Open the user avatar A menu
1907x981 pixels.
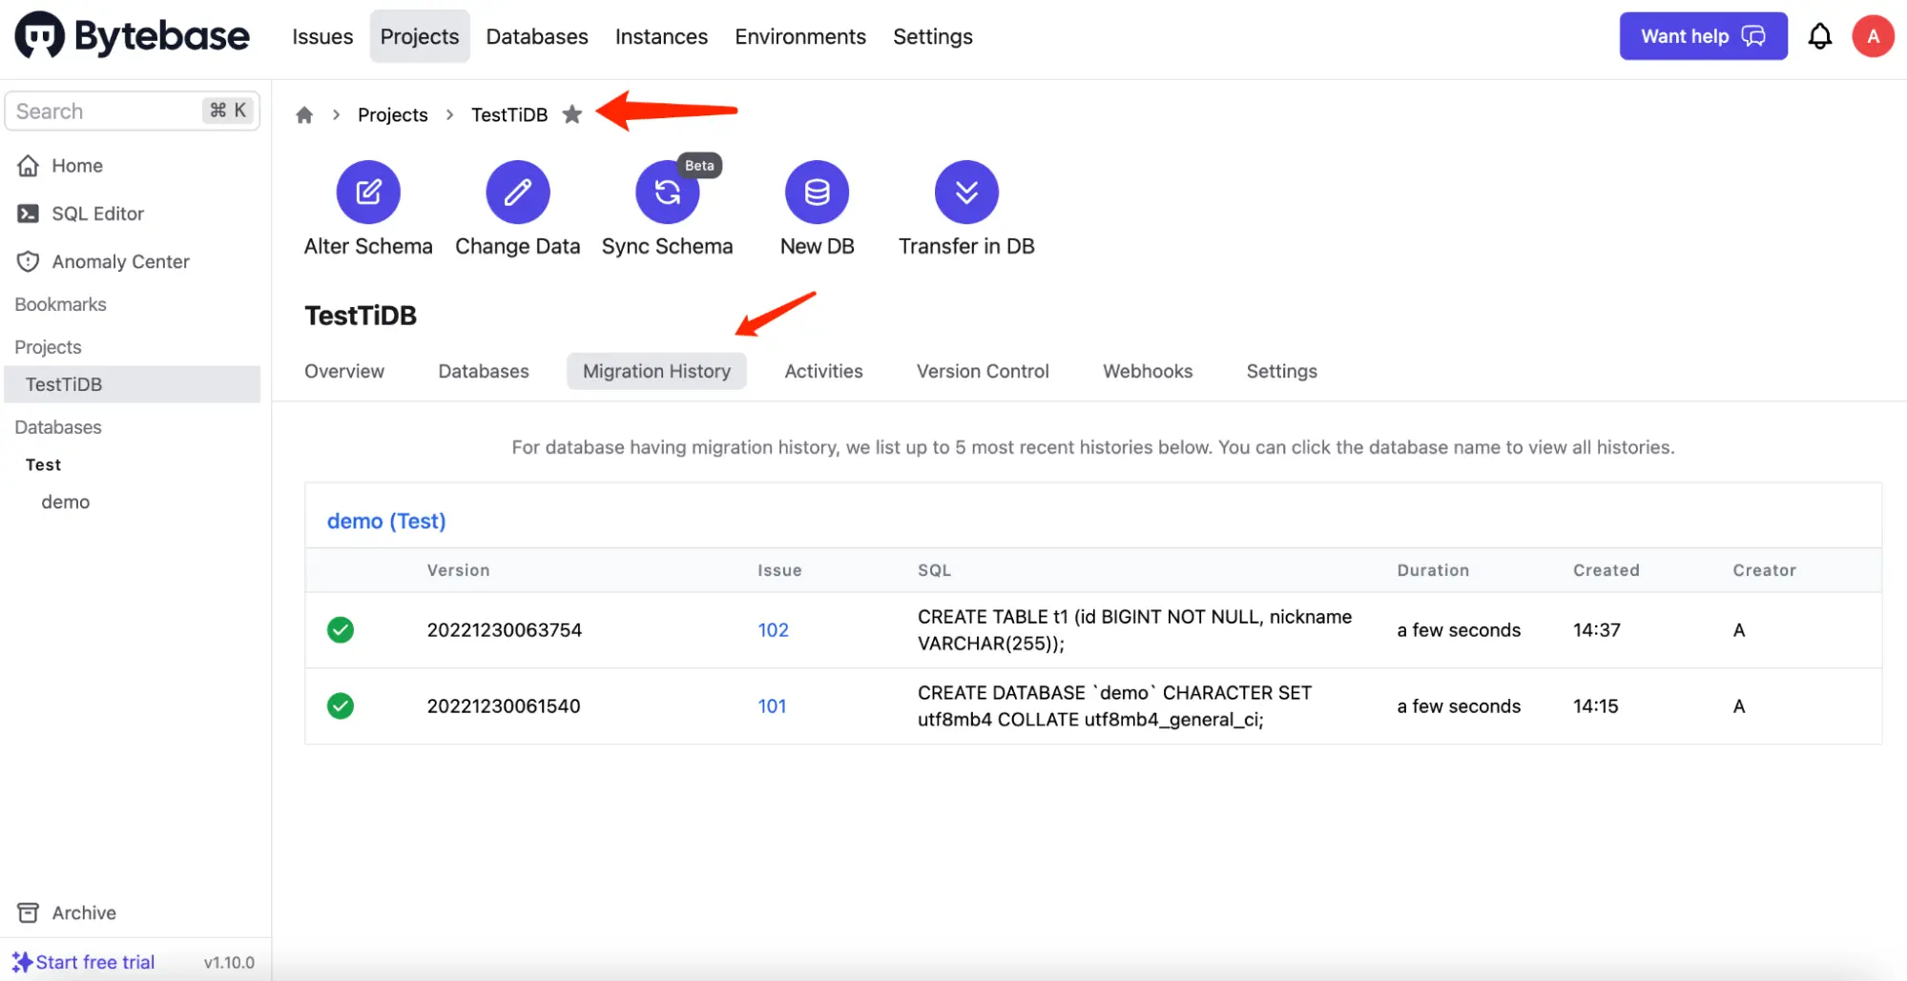coord(1873,36)
